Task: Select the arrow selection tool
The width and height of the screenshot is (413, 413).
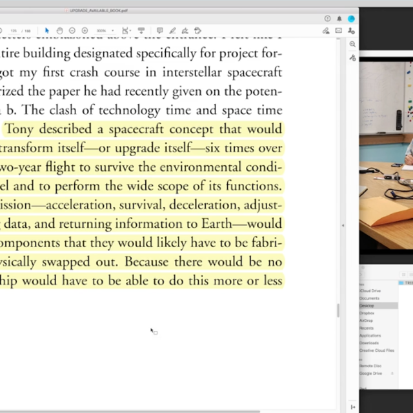Action: 46,30
